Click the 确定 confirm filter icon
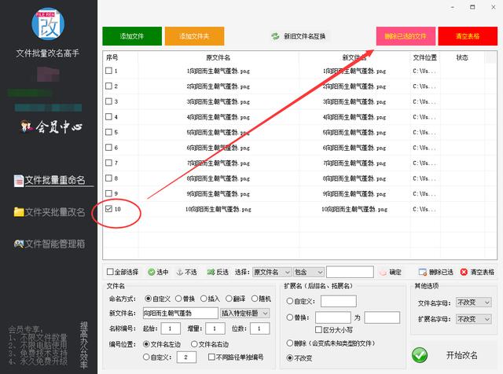The image size is (503, 374). 383,272
